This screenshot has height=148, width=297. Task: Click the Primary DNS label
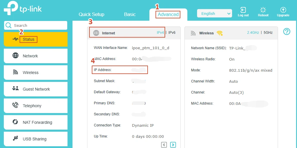click(x=105, y=103)
